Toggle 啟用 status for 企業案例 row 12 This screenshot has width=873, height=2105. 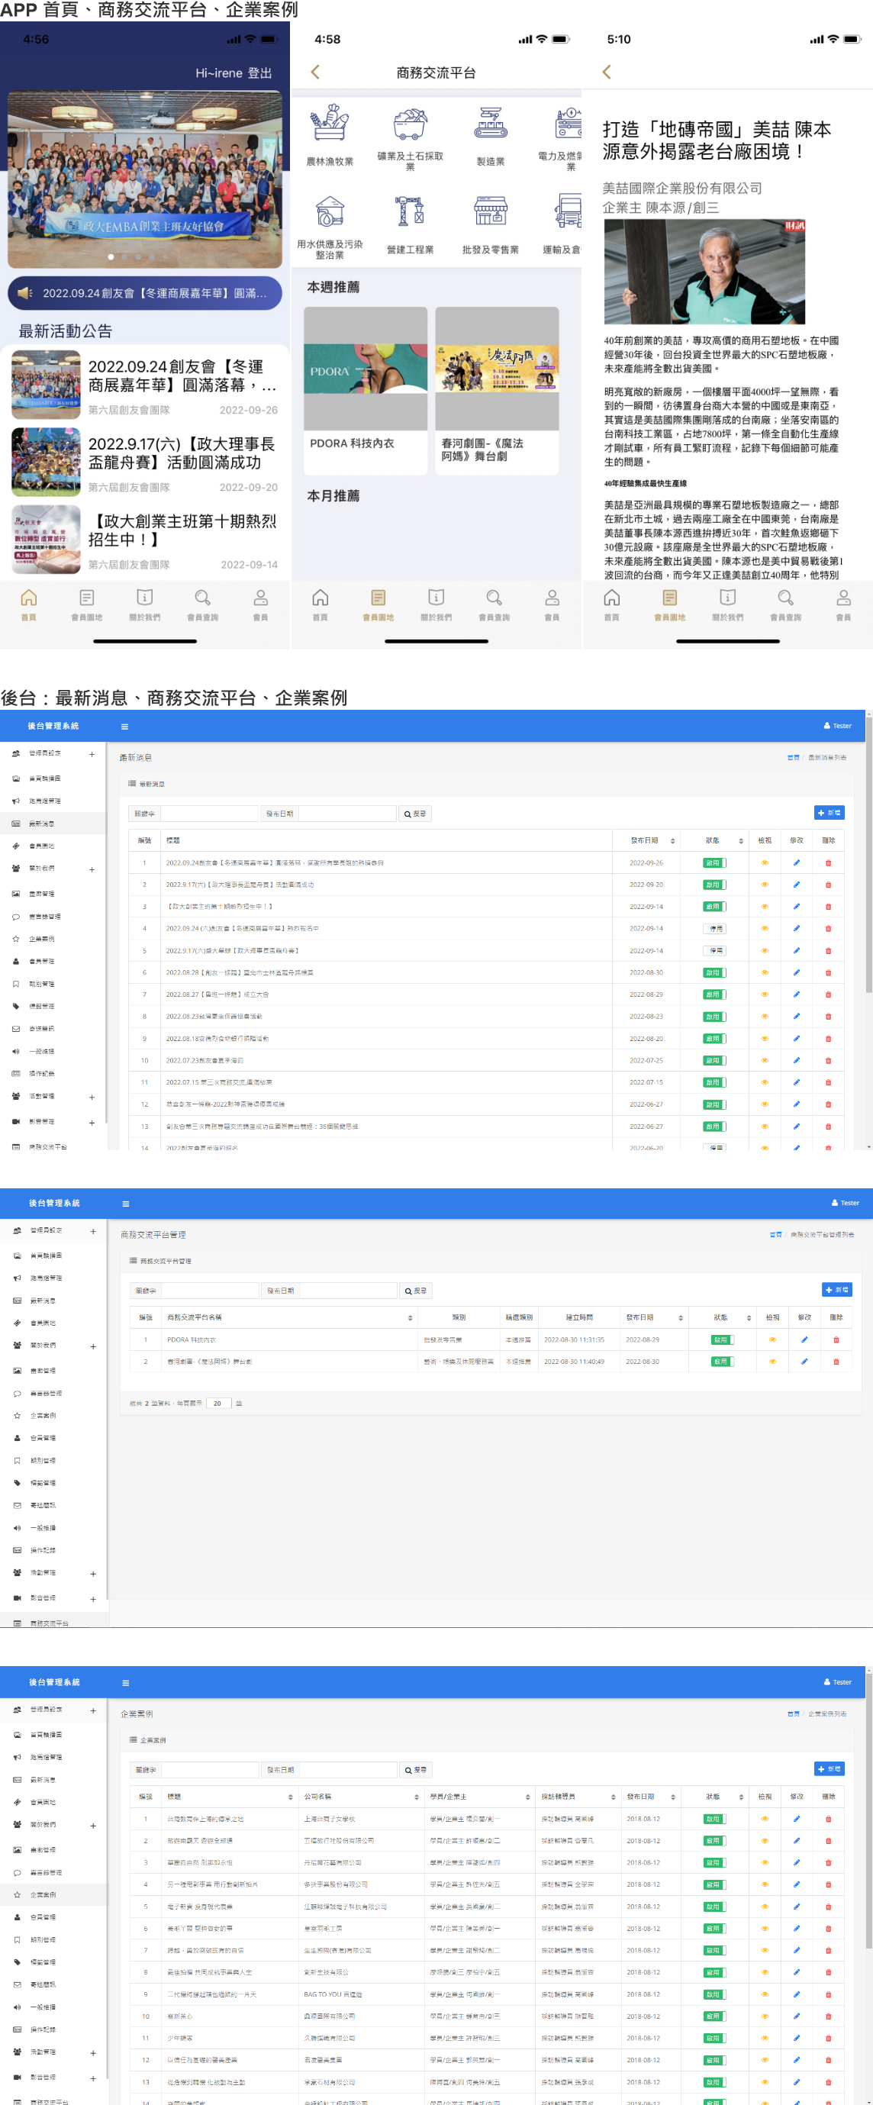714,2060
